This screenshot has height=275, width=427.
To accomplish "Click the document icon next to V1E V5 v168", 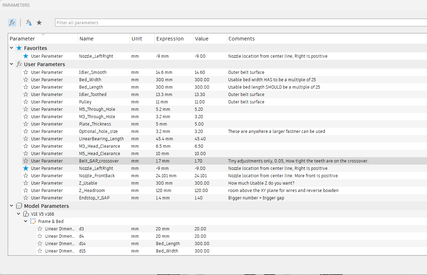I will pyautogui.click(x=26, y=213).
